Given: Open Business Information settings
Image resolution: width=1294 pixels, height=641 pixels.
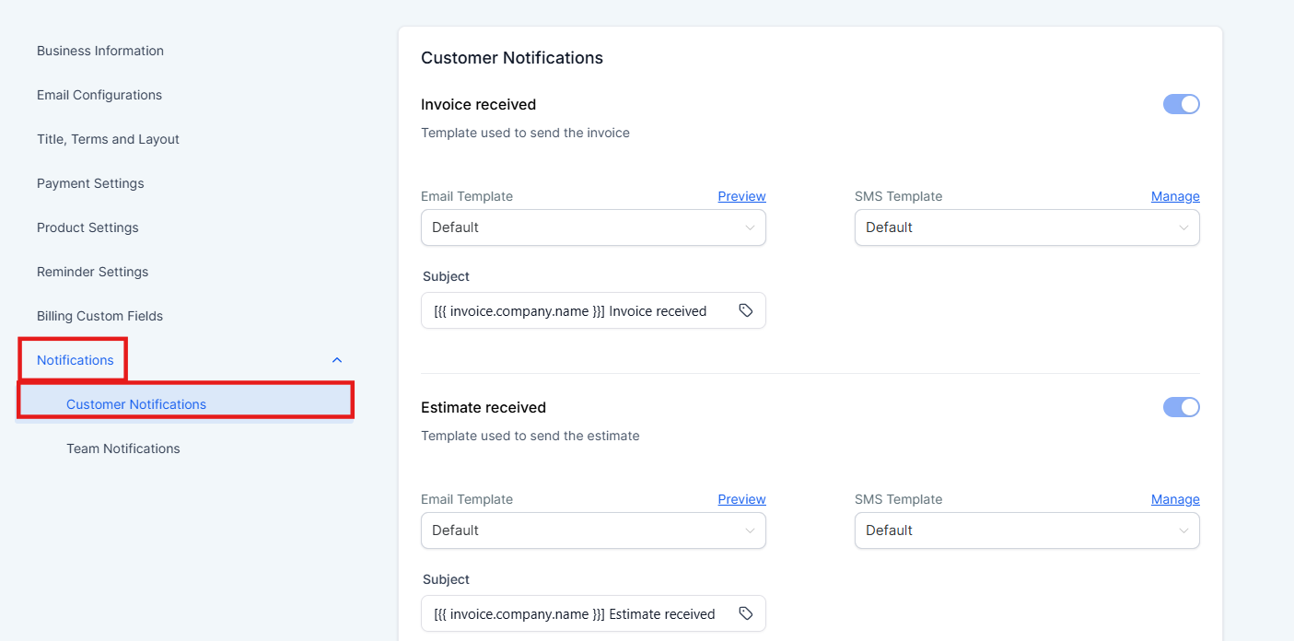Looking at the screenshot, I should (100, 51).
